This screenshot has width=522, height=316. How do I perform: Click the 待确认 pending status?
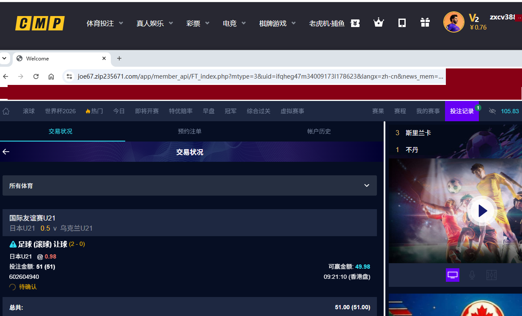point(27,287)
